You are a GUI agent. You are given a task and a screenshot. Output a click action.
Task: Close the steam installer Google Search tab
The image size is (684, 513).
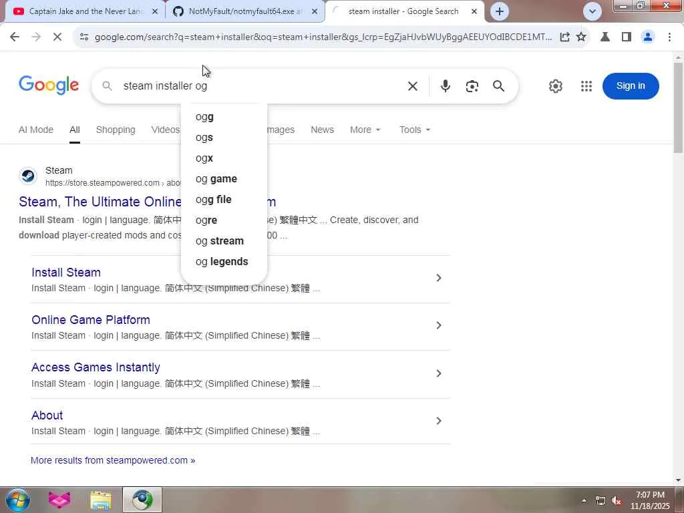click(474, 12)
